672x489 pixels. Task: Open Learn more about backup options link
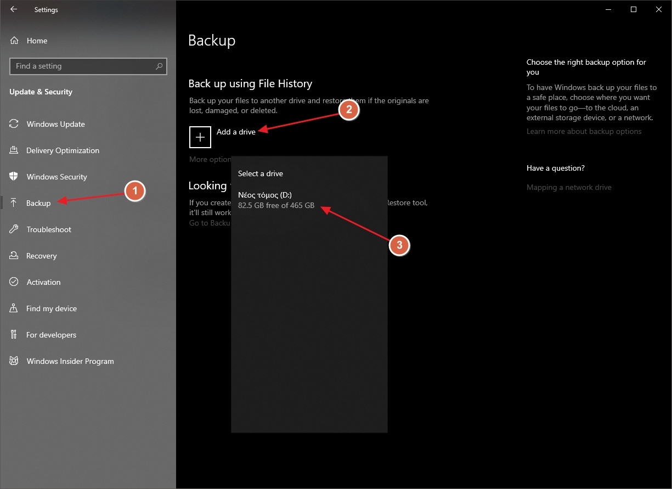(584, 132)
